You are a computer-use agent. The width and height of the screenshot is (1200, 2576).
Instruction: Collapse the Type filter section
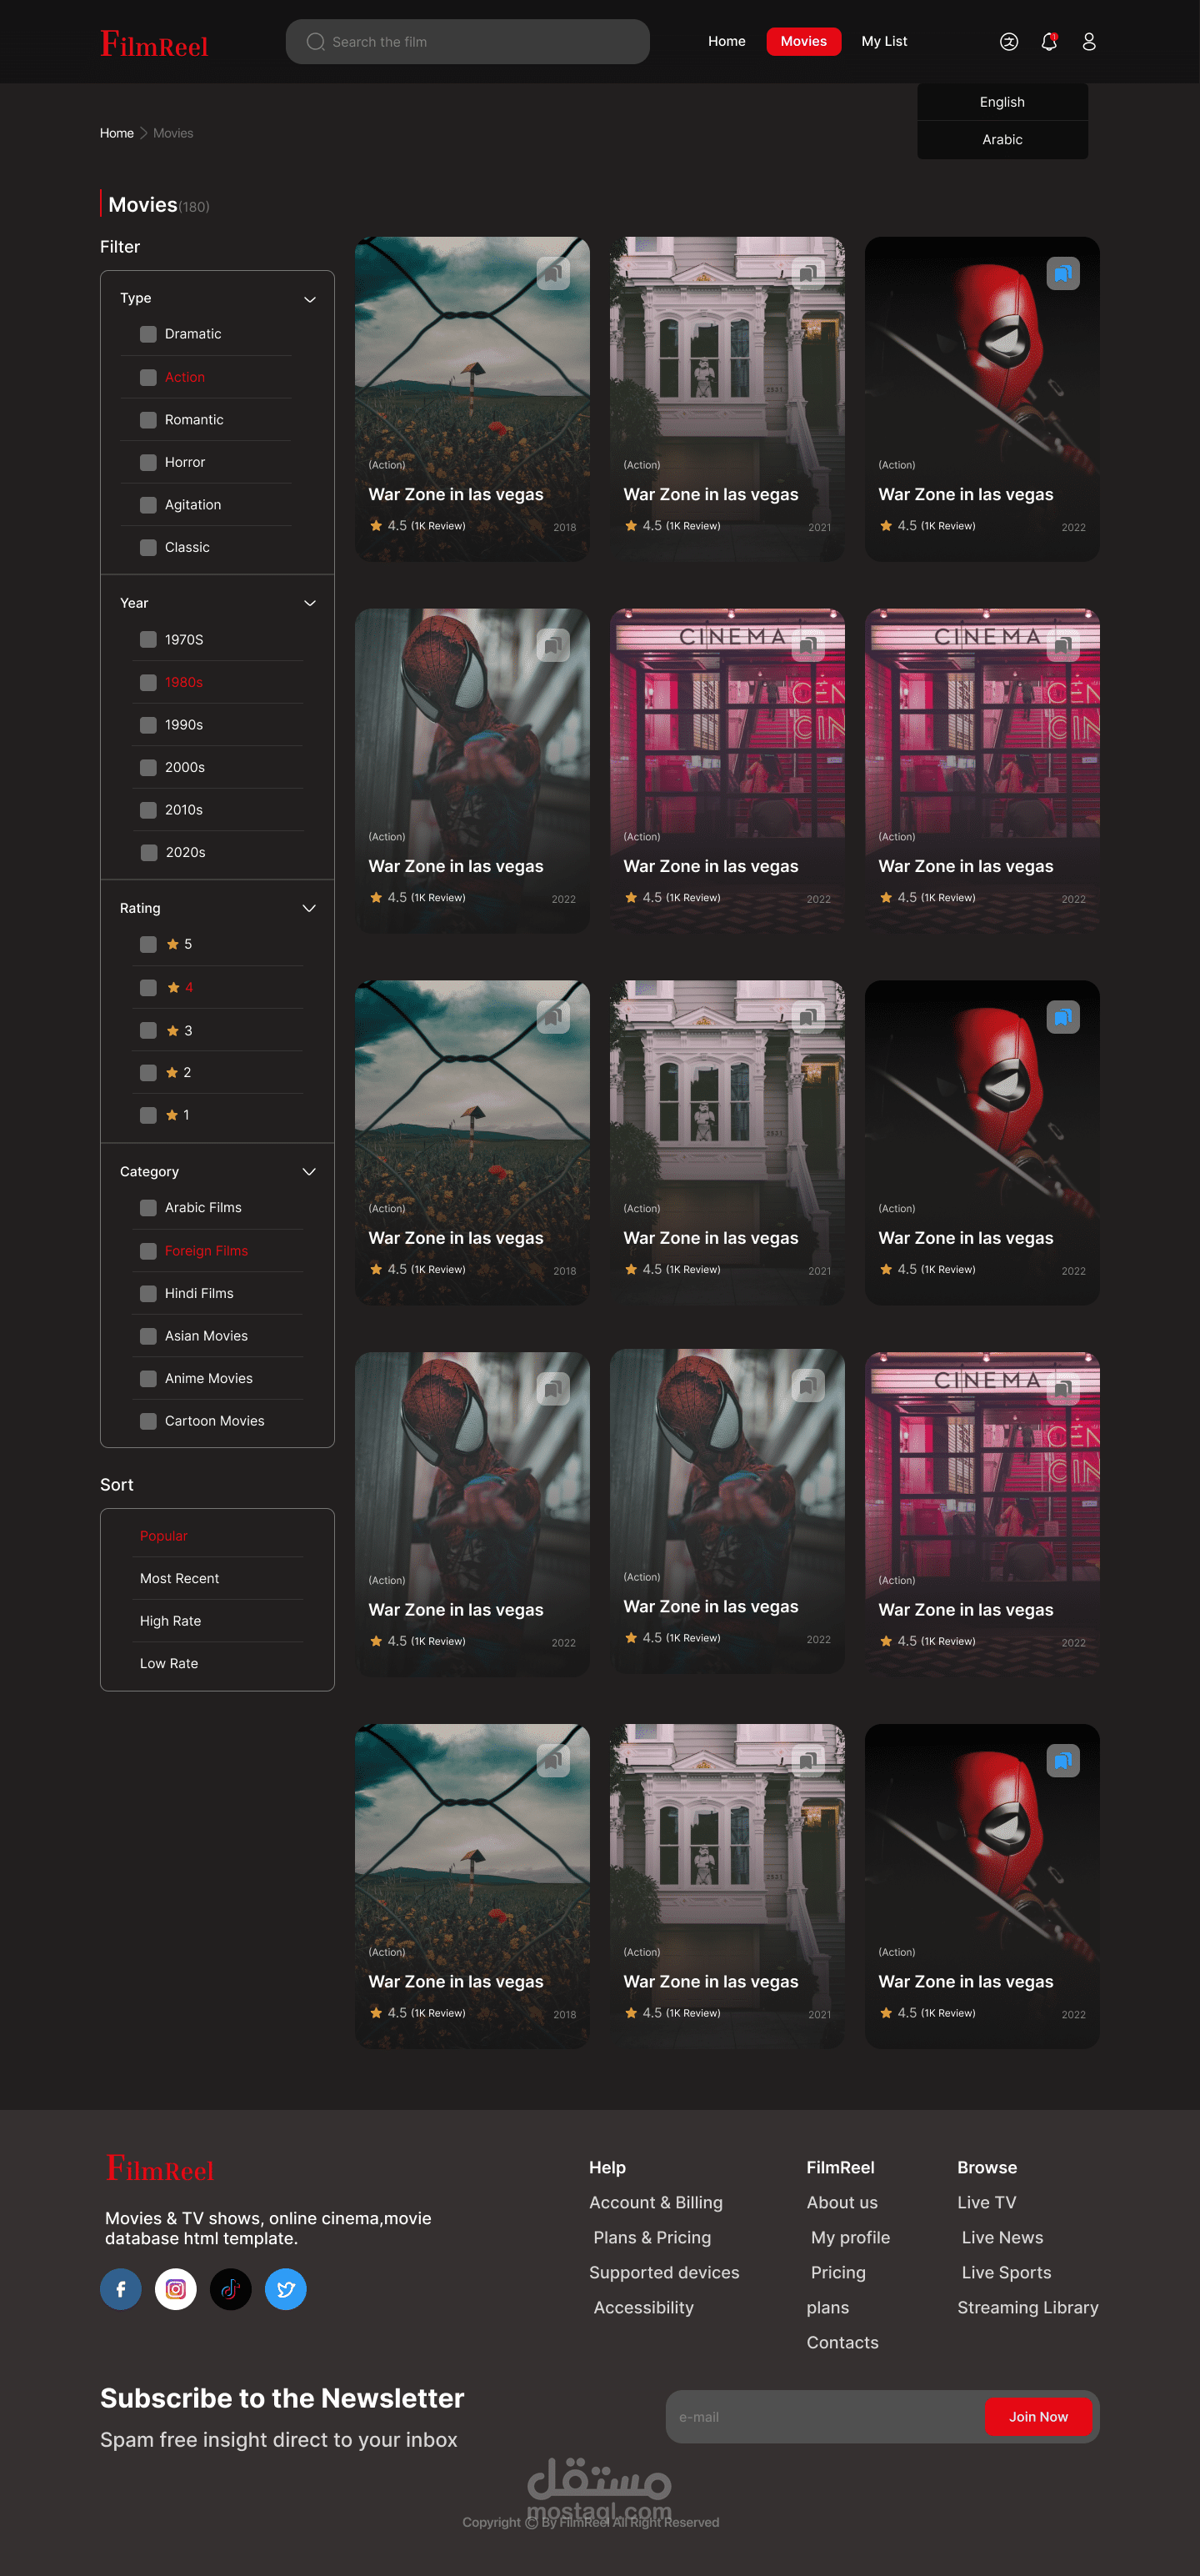point(310,299)
